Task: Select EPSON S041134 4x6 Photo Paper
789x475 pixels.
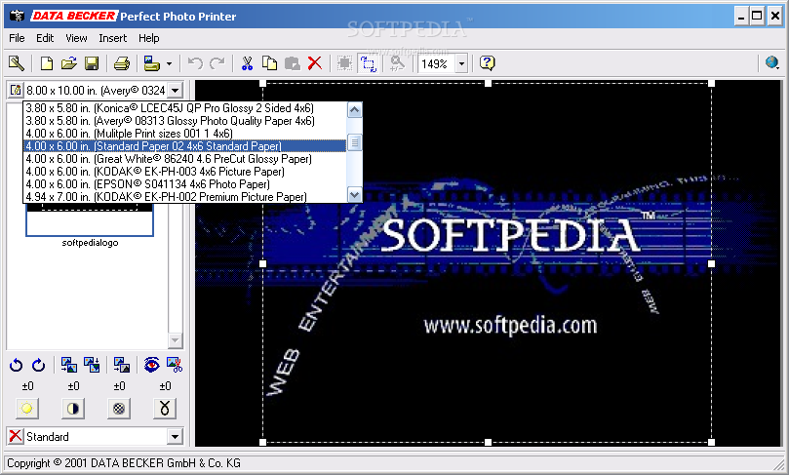Action: pos(185,184)
